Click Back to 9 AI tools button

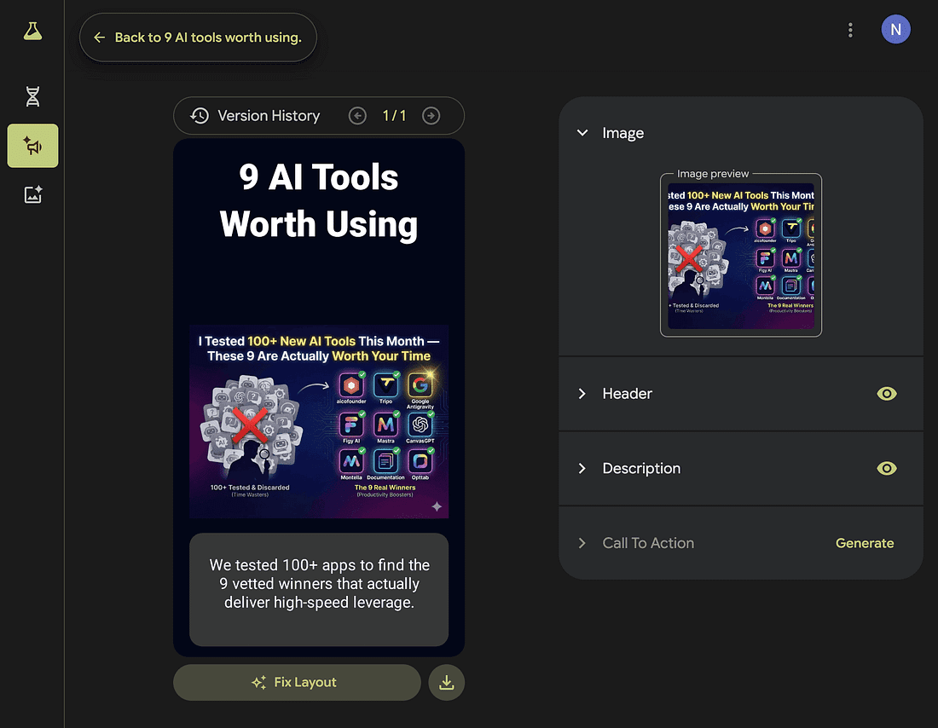pos(198,38)
